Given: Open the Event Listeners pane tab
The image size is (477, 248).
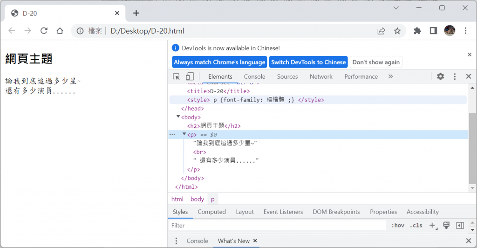Looking at the screenshot, I should (283, 212).
